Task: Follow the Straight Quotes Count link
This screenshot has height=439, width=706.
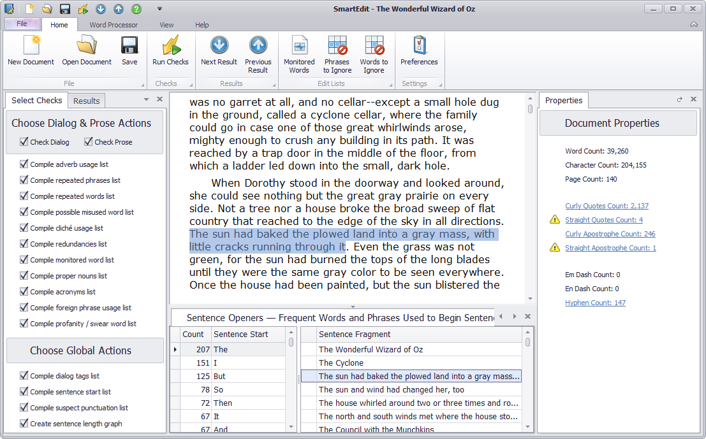Action: [603, 219]
